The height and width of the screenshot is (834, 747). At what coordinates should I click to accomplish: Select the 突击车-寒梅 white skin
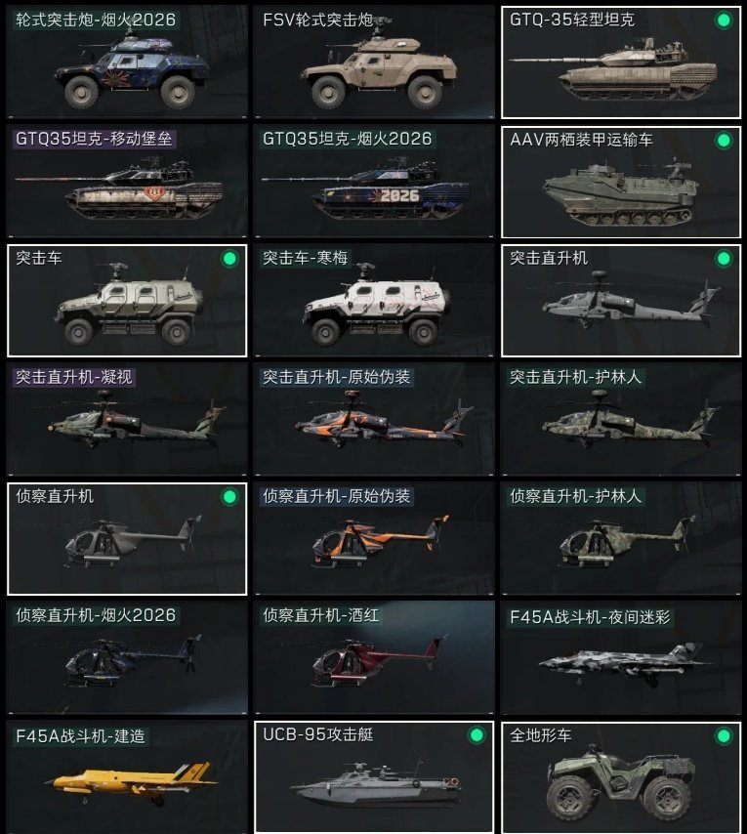click(374, 301)
